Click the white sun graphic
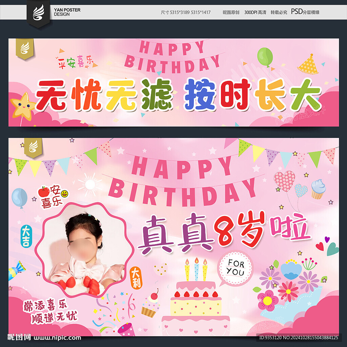Image resolution: width=347 pixels, height=347 pixels. 89,185
